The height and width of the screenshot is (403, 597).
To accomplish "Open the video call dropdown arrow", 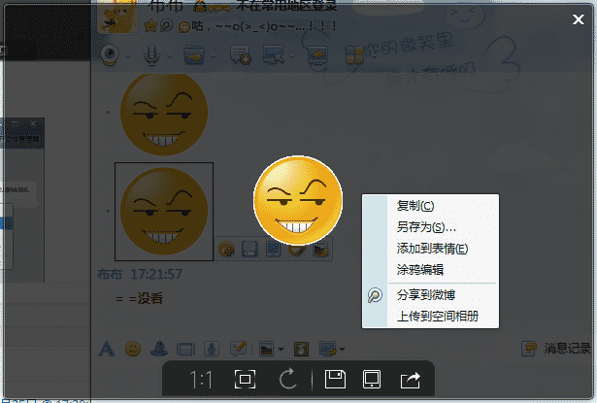I will click(128, 56).
